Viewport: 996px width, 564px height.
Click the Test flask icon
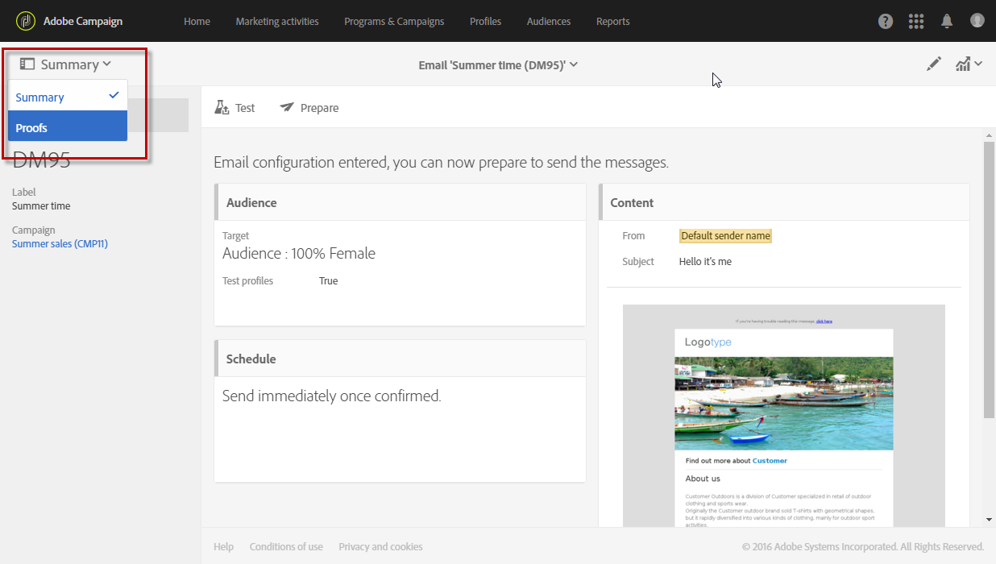(x=222, y=108)
